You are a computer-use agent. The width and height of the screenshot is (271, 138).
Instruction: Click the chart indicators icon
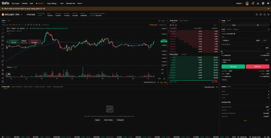[26, 25]
